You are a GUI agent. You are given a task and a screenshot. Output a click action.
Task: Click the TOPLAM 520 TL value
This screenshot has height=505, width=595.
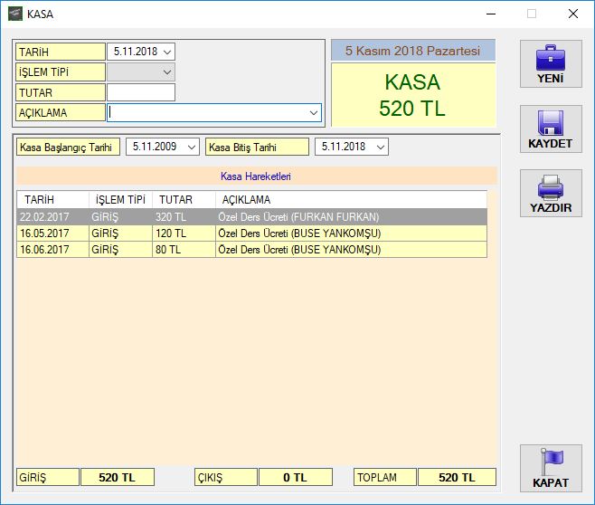(x=457, y=477)
